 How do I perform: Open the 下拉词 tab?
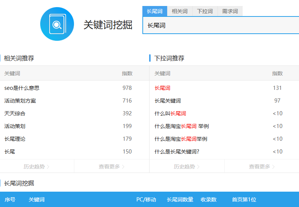(205, 11)
